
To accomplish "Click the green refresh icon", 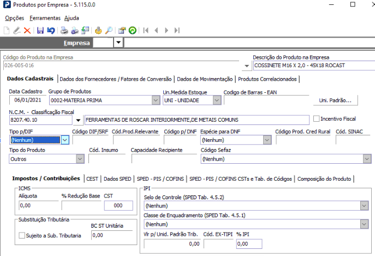I will click(132, 31).
